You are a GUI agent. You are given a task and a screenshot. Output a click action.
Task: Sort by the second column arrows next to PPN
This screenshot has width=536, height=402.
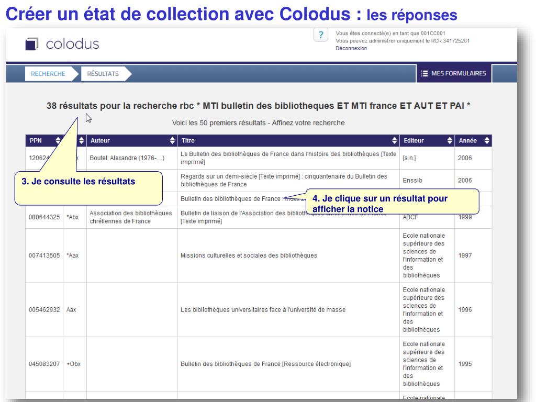click(x=81, y=140)
